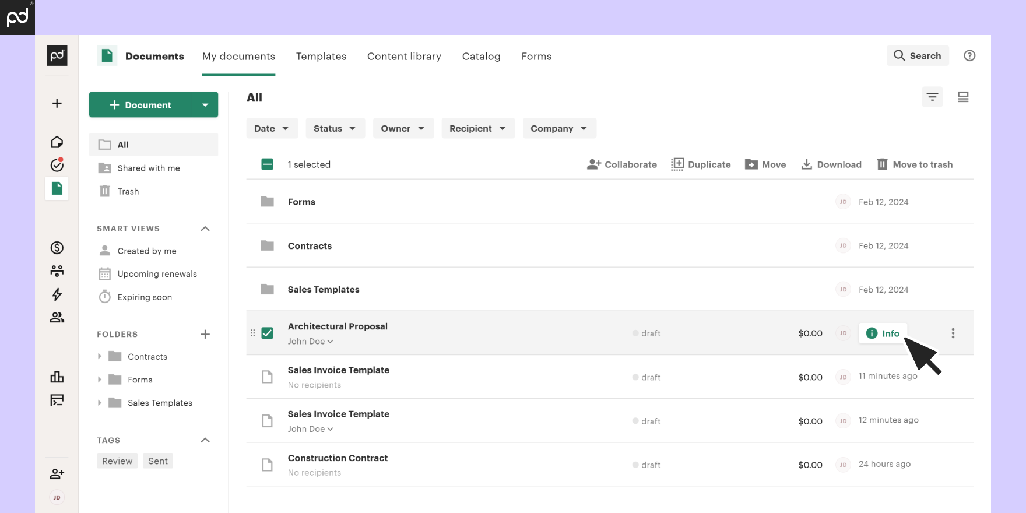Open the Recipient filter dropdown
The height and width of the screenshot is (513, 1026).
click(x=478, y=128)
